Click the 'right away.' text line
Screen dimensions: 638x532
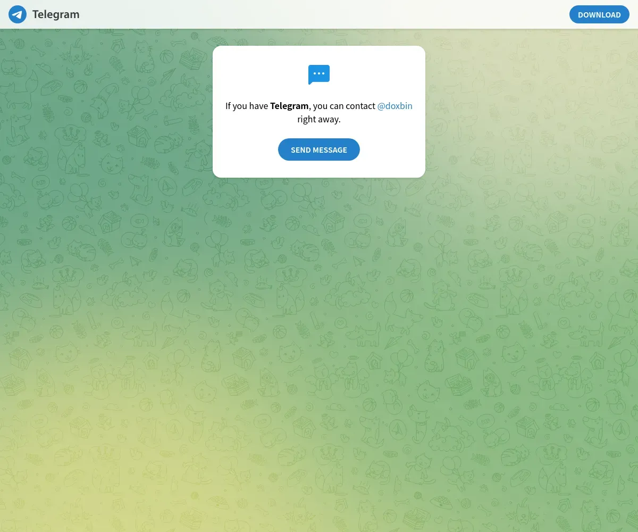point(319,119)
